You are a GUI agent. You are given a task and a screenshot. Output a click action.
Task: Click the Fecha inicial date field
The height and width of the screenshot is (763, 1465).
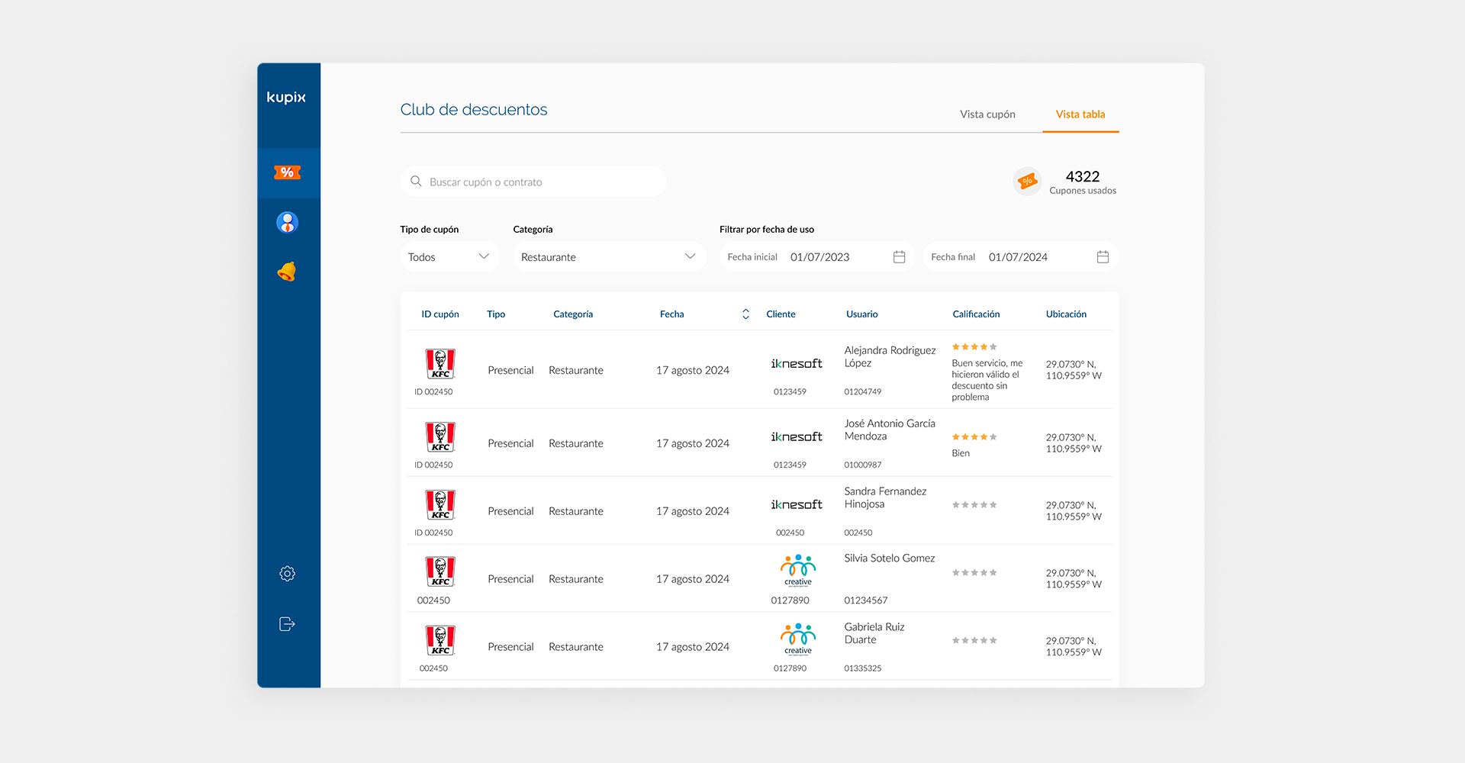click(819, 257)
